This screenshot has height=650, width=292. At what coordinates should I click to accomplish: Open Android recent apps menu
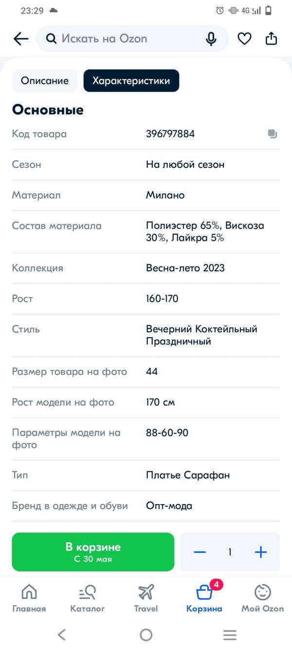click(x=230, y=635)
